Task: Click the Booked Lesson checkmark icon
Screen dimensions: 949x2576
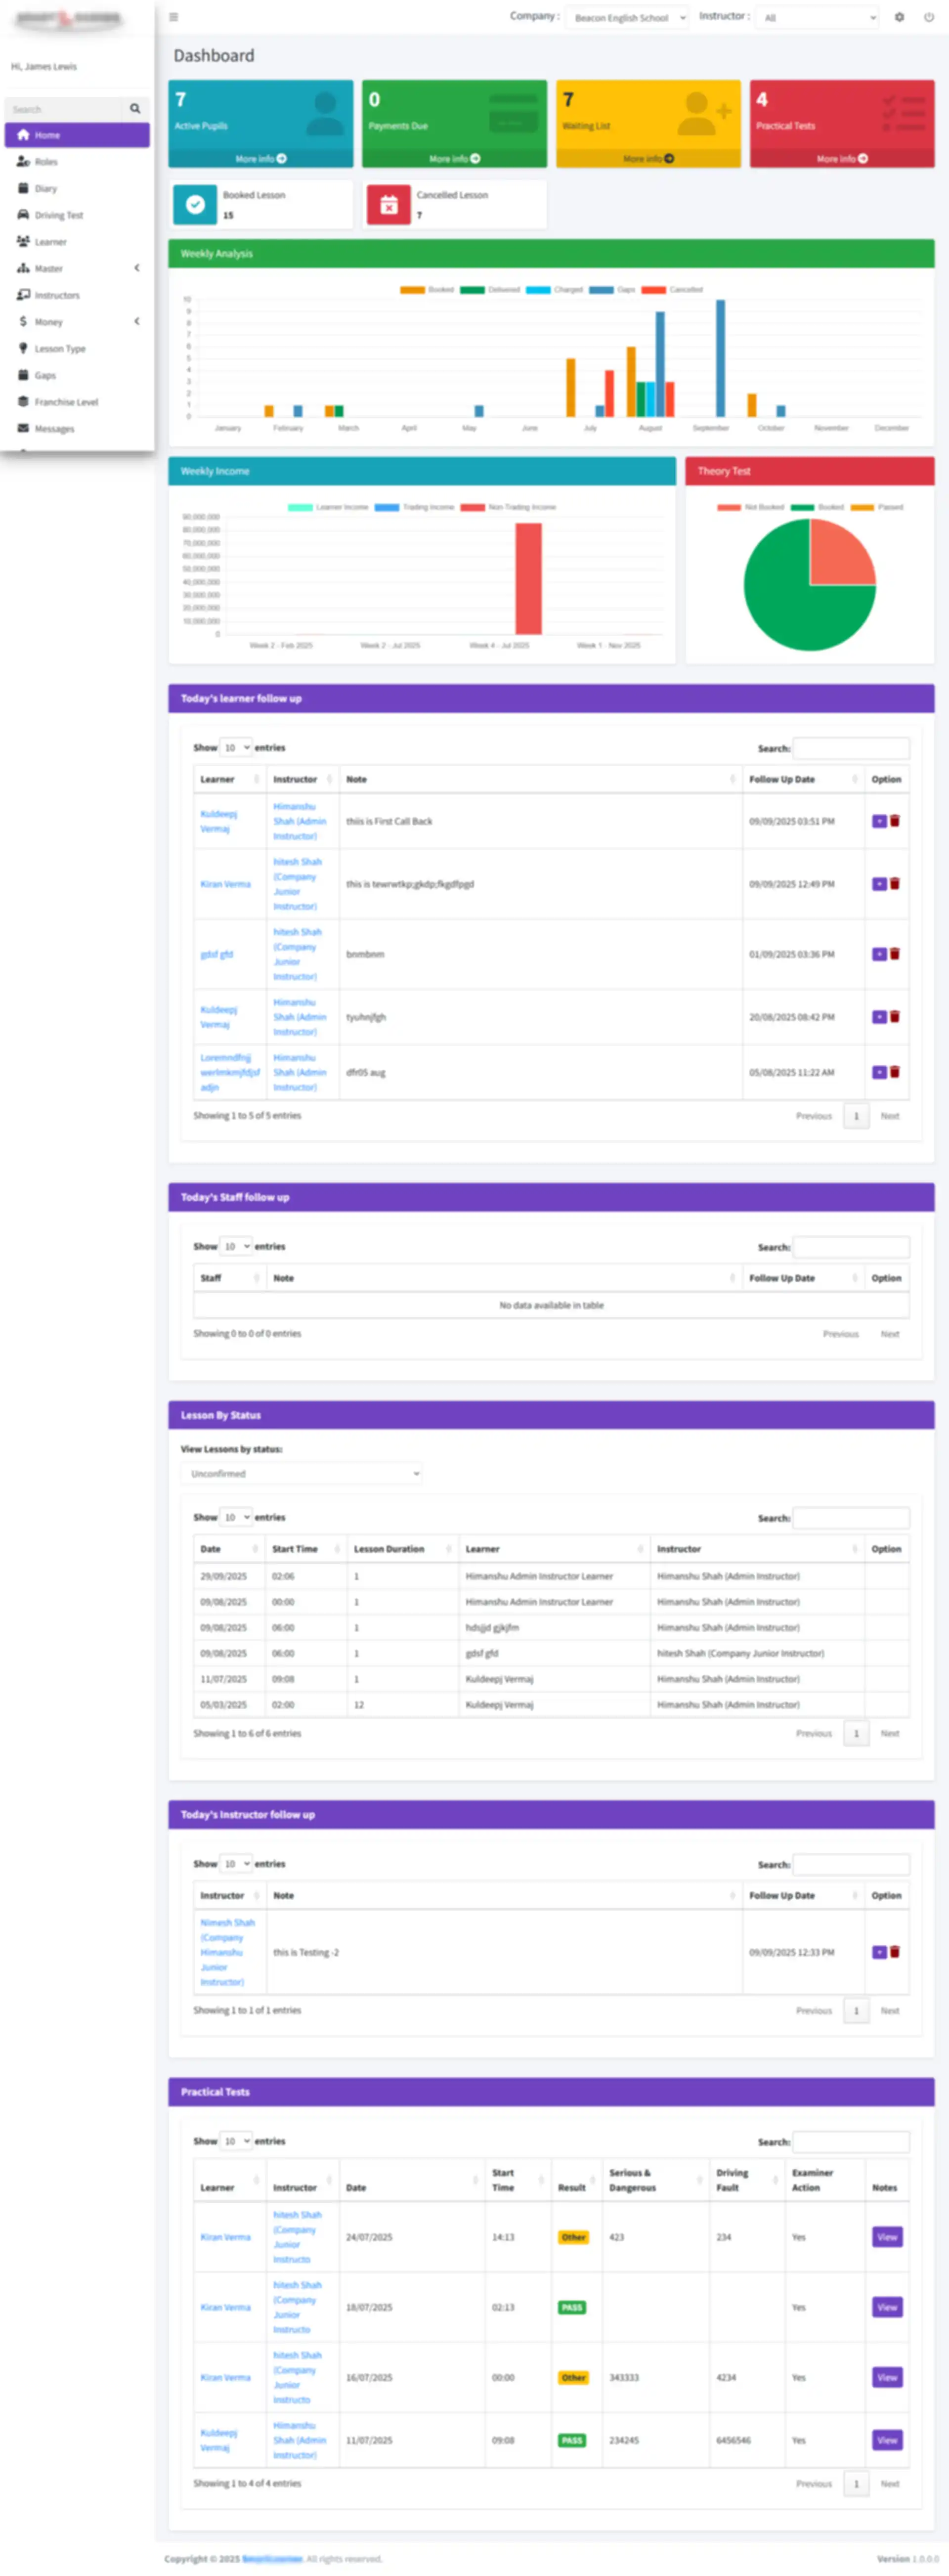Action: click(195, 205)
